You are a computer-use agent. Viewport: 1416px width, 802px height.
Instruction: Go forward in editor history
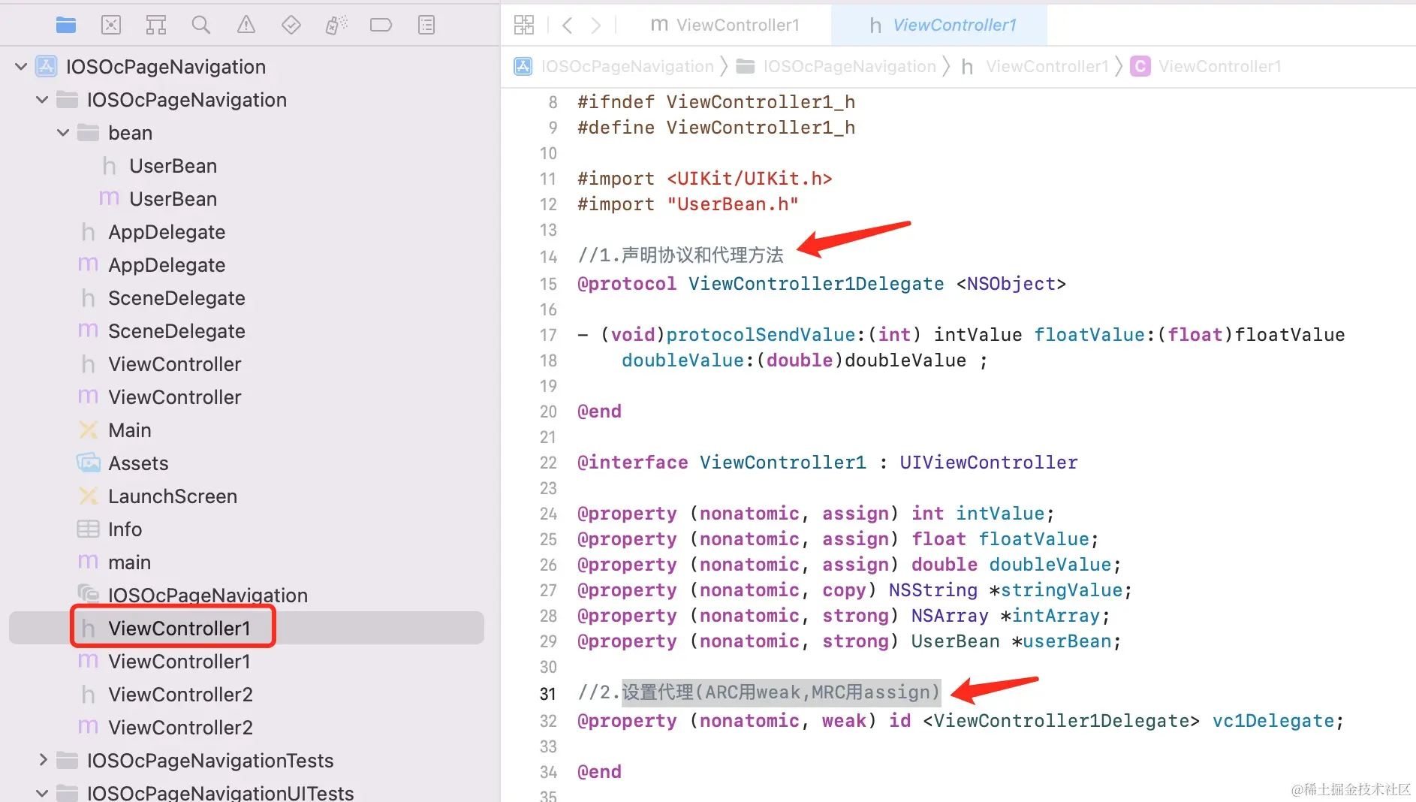pyautogui.click(x=596, y=26)
